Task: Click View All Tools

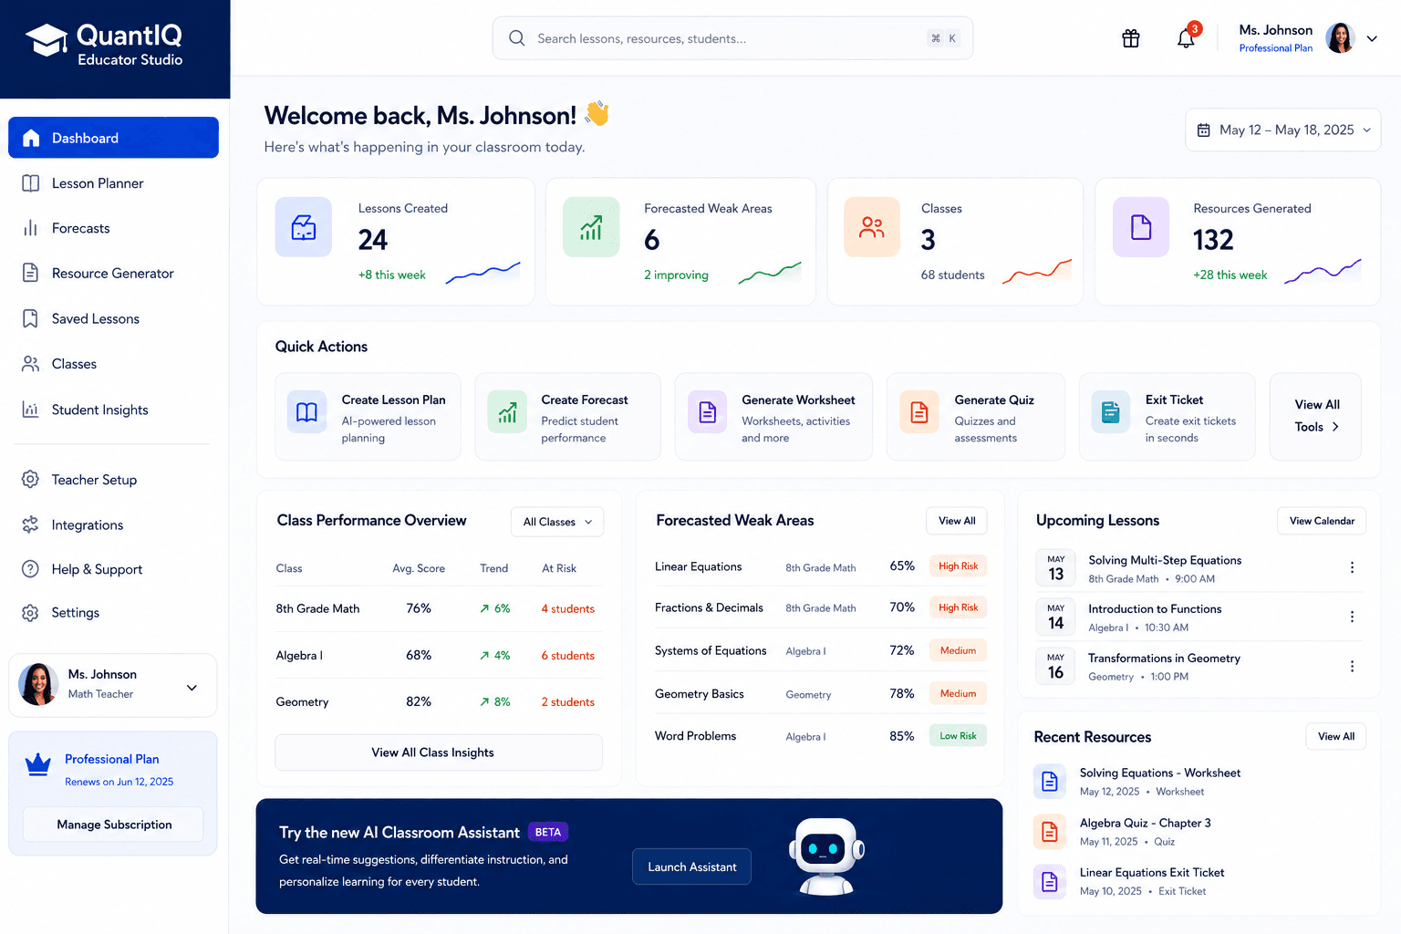Action: (1316, 416)
